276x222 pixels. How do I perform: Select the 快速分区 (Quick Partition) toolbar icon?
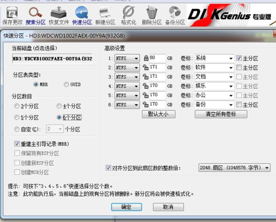(82, 15)
